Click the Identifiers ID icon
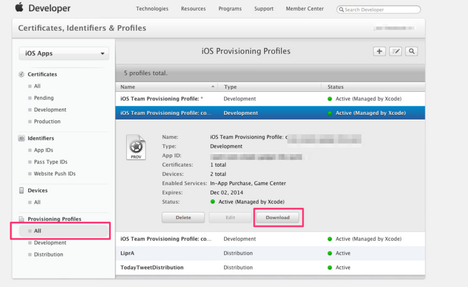468x287 pixels. 22,138
